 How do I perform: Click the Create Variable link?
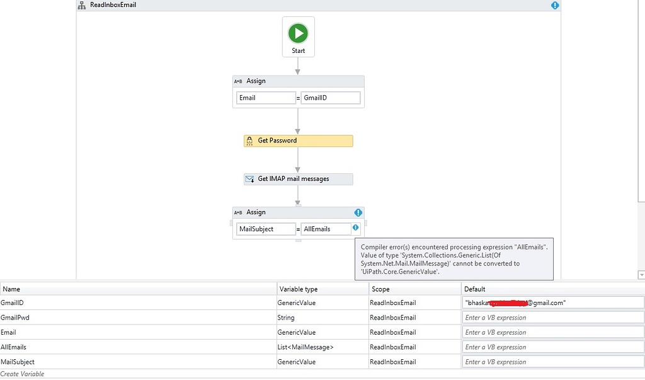pos(23,374)
